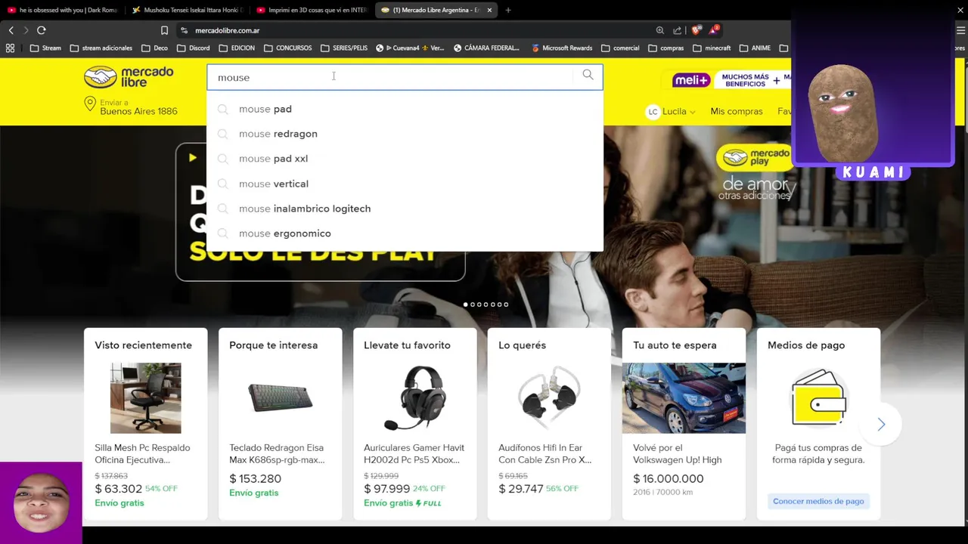Click the magnifier beside 'mouse ergonomico' suggestion
Viewport: 968px width, 544px height.
(222, 233)
